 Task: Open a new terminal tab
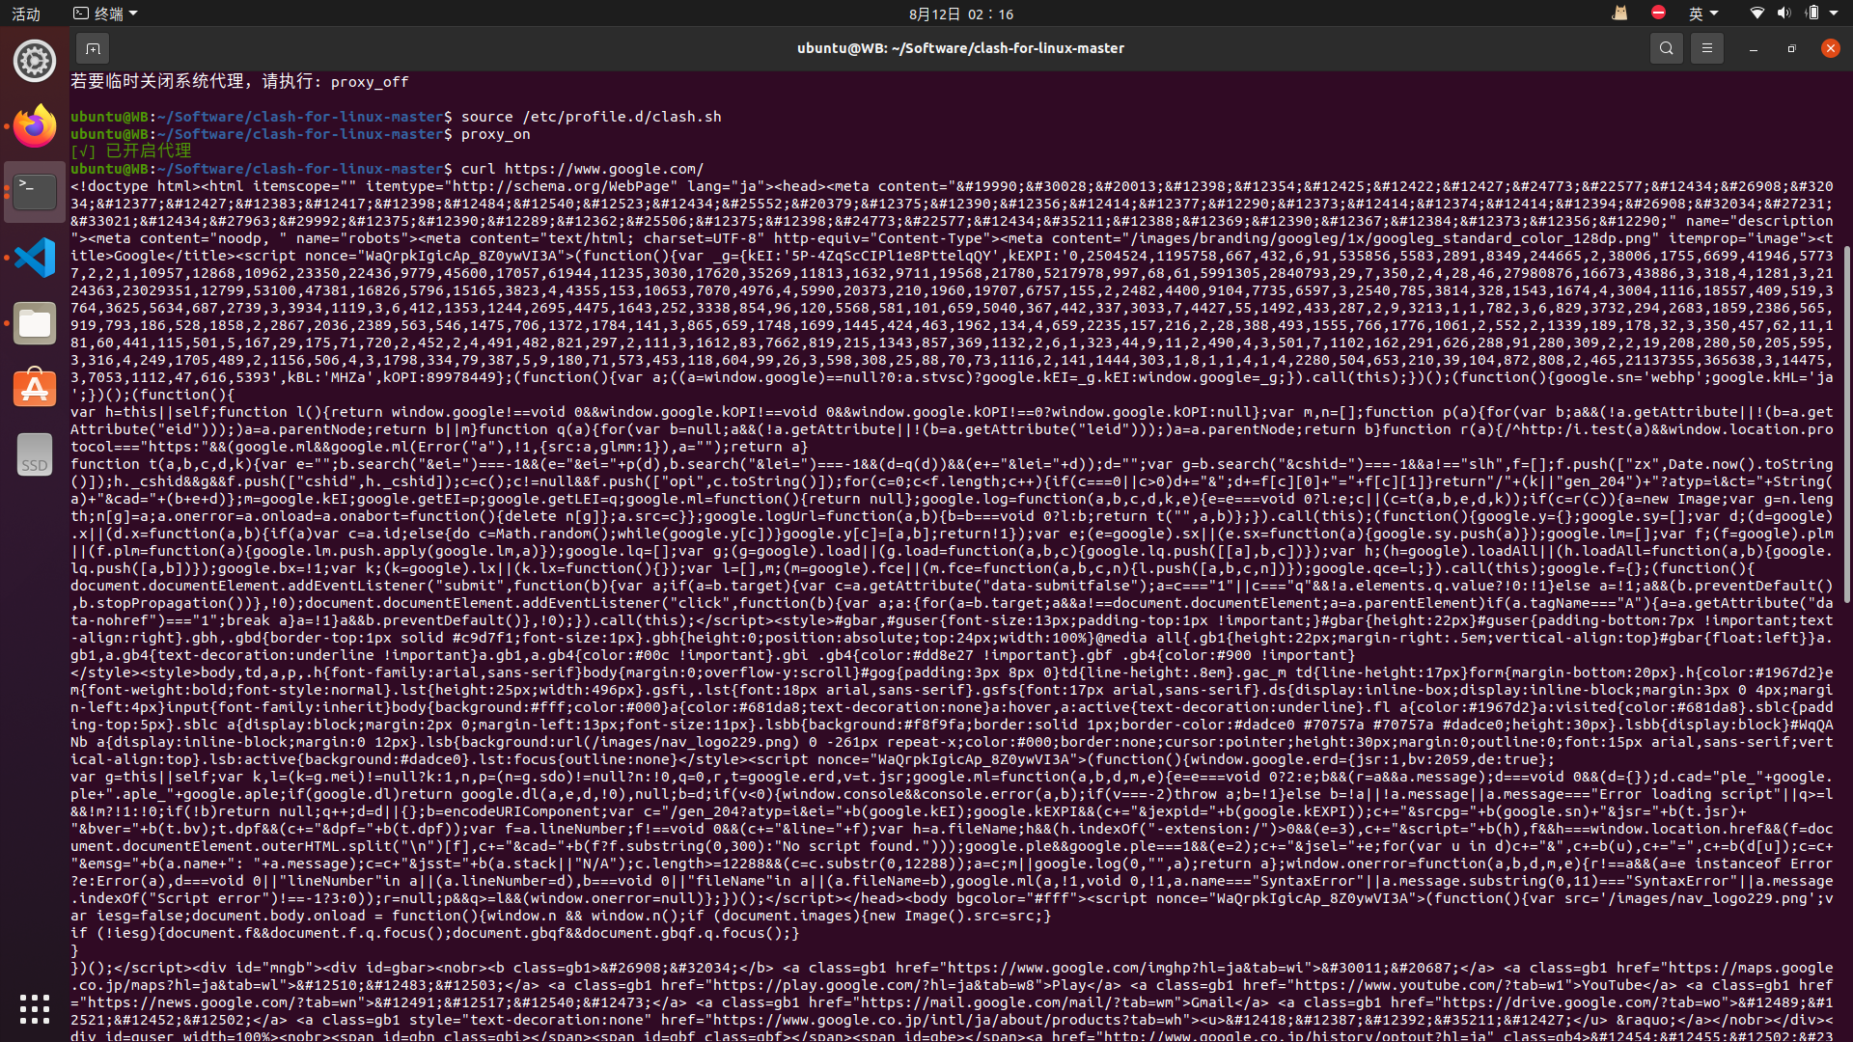tap(93, 48)
